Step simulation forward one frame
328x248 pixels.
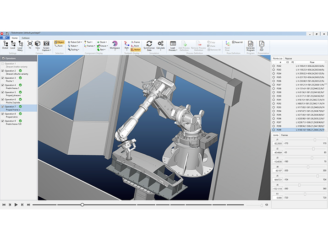[22, 205]
